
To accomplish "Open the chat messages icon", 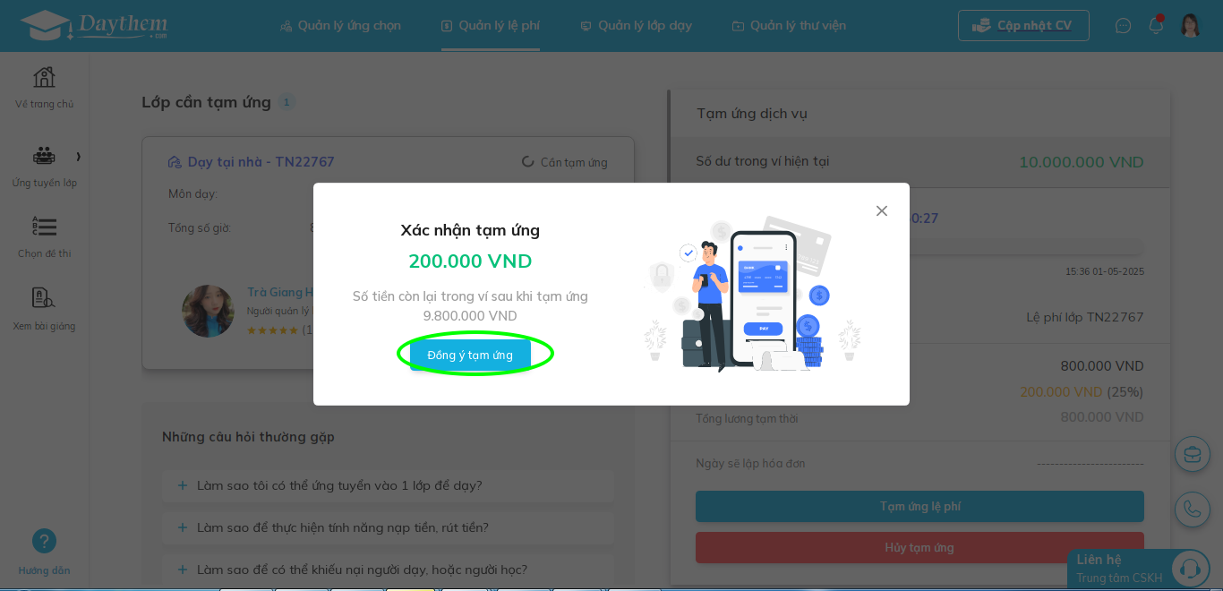I will point(1123,26).
